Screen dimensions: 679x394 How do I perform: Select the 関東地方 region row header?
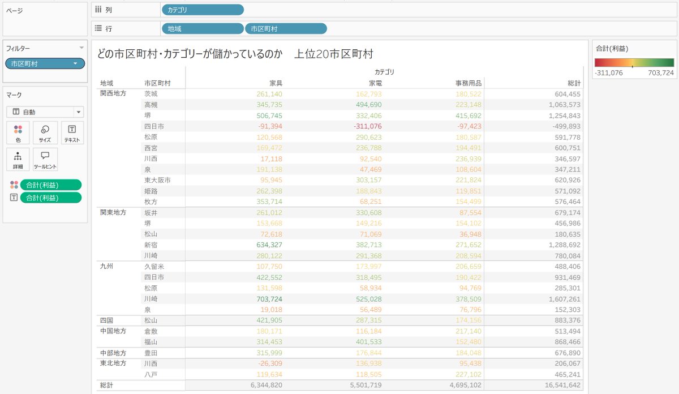coord(113,212)
